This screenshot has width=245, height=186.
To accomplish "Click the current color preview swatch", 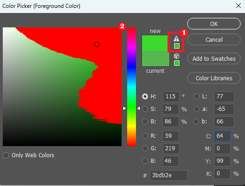I will point(155,58).
